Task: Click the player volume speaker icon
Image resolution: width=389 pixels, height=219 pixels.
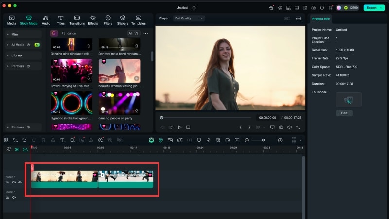Action: pyautogui.click(x=289, y=128)
